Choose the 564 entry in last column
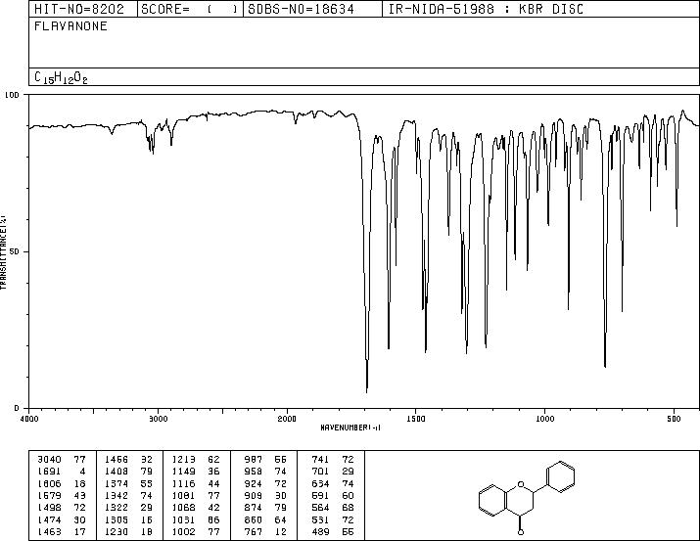Image resolution: width=700 pixels, height=541 pixels. click(x=333, y=508)
